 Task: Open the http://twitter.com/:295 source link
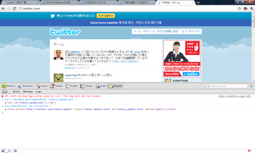pos(235,96)
